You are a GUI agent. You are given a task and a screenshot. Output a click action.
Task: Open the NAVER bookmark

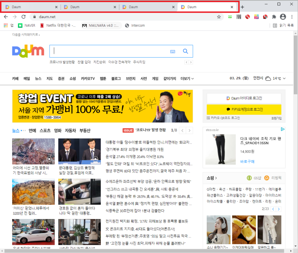(27, 25)
